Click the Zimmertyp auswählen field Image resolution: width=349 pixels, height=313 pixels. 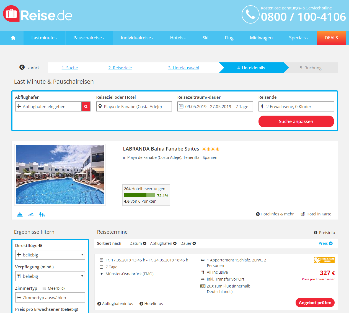[50, 297]
